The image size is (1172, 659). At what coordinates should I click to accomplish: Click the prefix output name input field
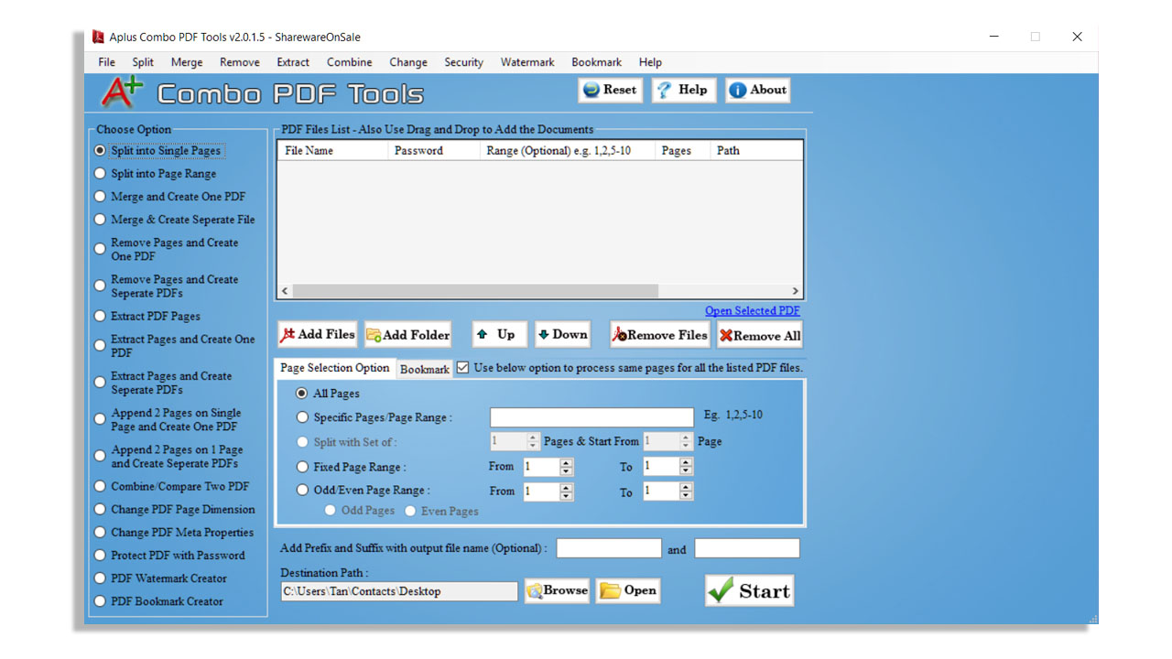(608, 547)
